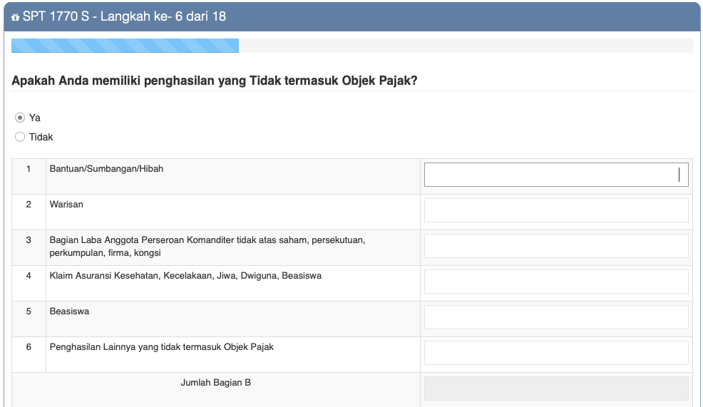Select the "Tidak" radio button
The width and height of the screenshot is (703, 407).
pyautogui.click(x=20, y=137)
